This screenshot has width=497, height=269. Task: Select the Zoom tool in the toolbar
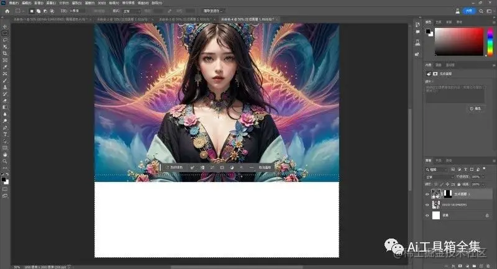5,162
